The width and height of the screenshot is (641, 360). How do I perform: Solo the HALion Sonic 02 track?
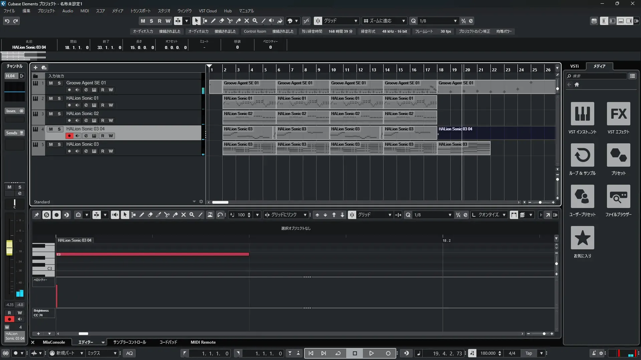(x=59, y=114)
